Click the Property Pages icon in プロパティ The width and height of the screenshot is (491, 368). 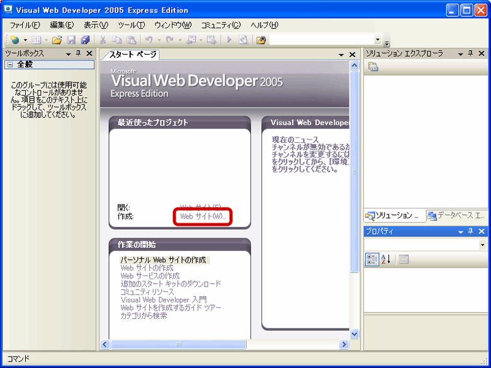pos(404,259)
